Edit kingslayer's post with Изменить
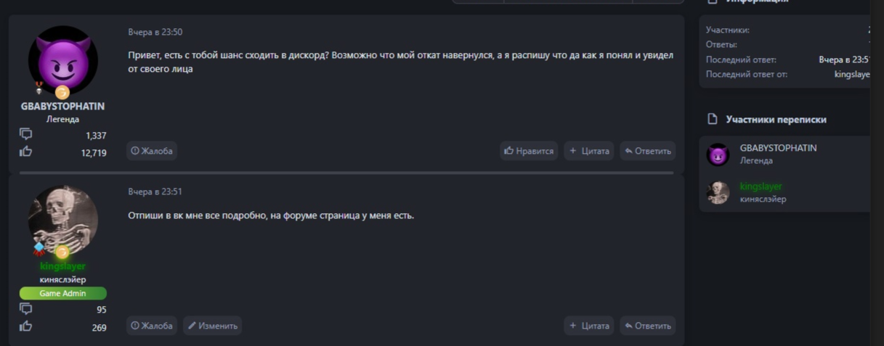Viewport: 884px width, 346px height. click(x=212, y=326)
